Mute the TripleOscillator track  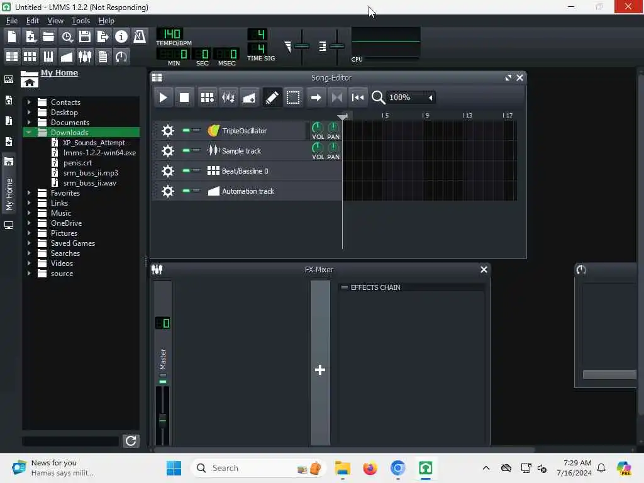click(186, 130)
